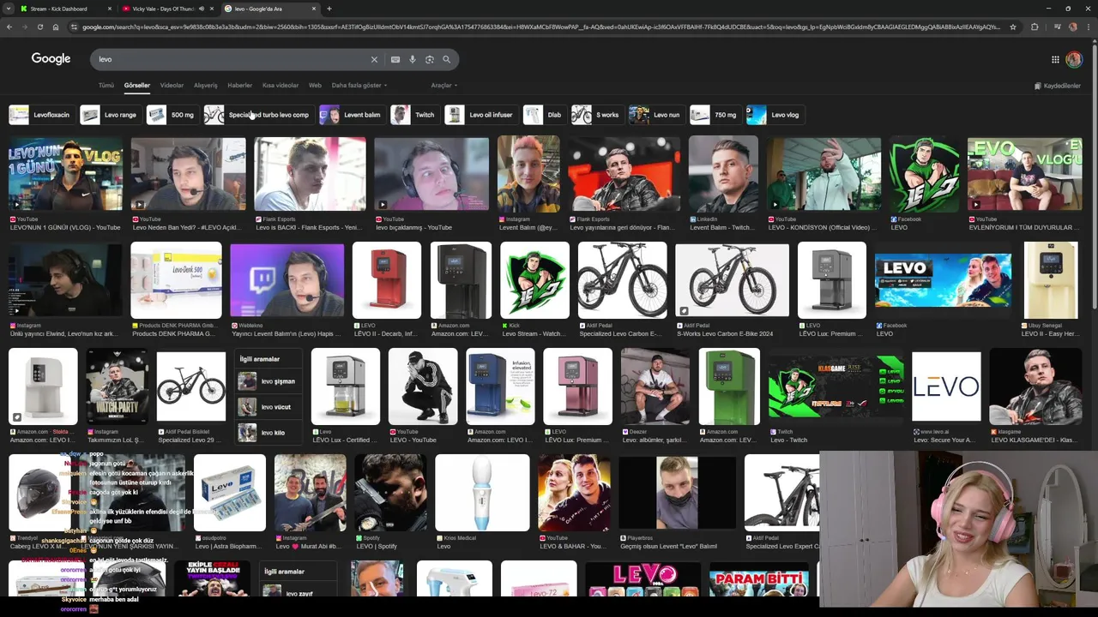Open the browser extensions icon
The image size is (1098, 617).
pos(1035,27)
